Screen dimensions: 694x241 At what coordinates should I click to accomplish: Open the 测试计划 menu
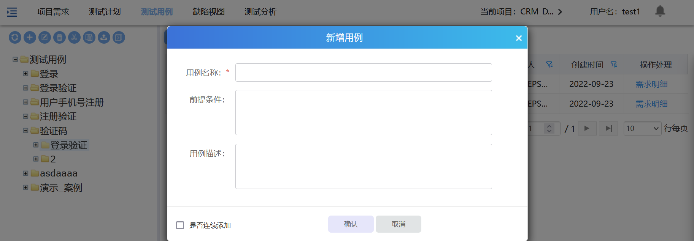pos(105,12)
